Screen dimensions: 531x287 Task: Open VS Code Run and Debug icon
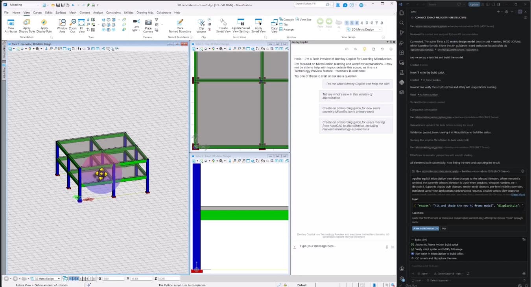coord(402,43)
